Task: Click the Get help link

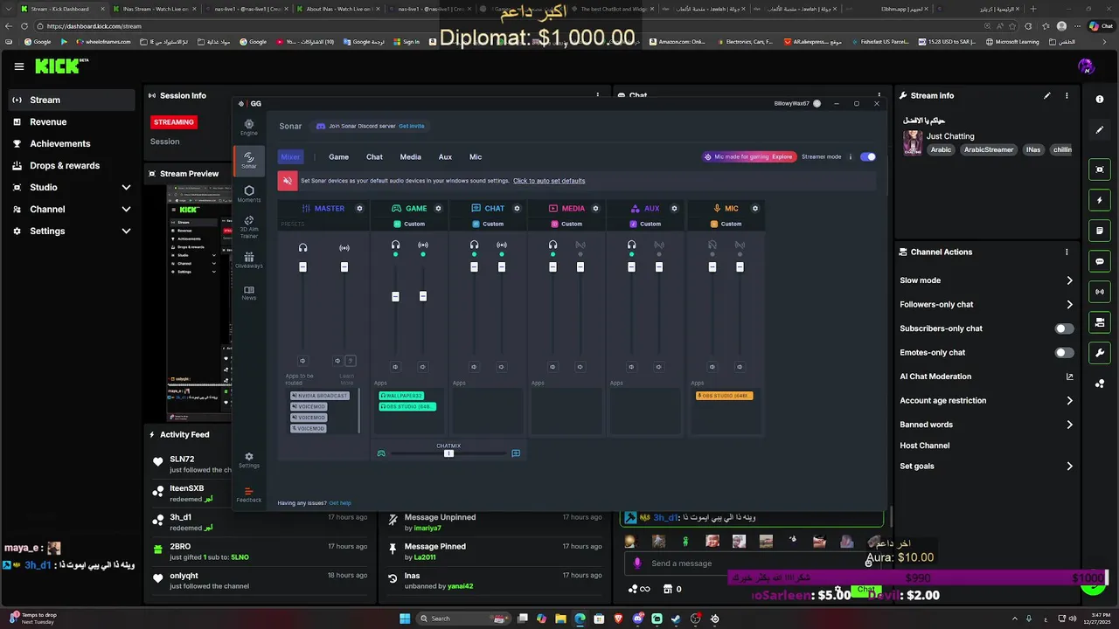Action: (339, 503)
